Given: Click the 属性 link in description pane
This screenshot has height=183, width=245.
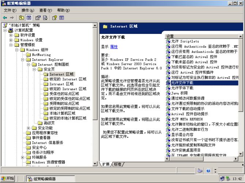Looking at the screenshot, I should (x=114, y=47).
